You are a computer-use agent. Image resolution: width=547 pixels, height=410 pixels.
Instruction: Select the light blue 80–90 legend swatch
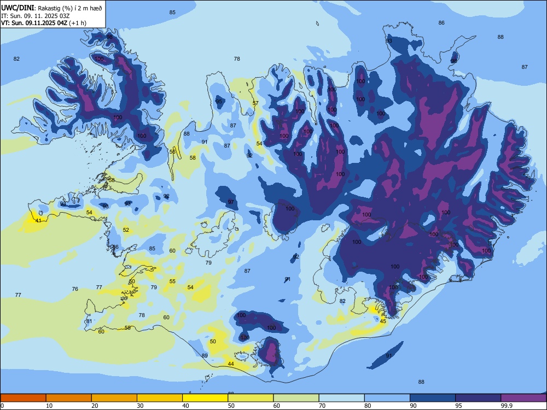point(387,398)
